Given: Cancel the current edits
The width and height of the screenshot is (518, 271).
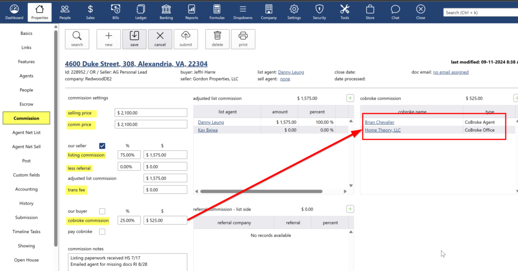Looking at the screenshot, I should click(x=160, y=39).
